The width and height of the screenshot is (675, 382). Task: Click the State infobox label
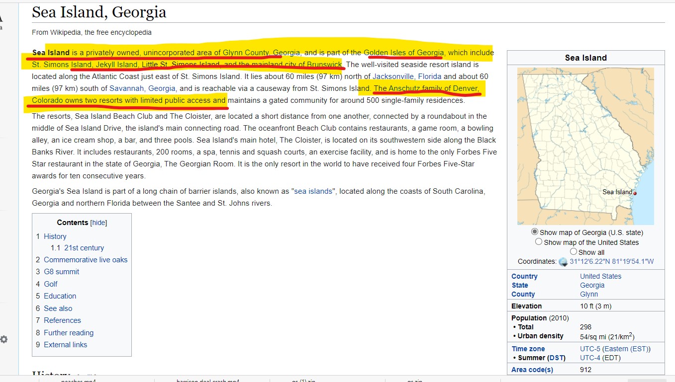tap(520, 285)
